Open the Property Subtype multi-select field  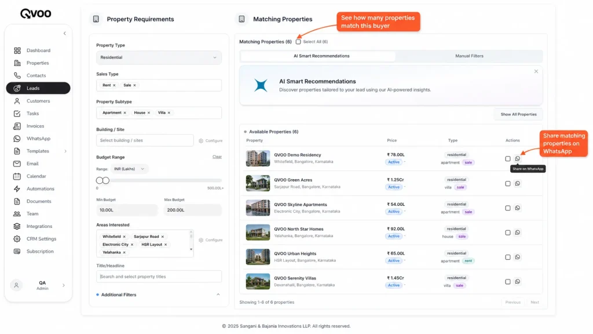(x=159, y=113)
